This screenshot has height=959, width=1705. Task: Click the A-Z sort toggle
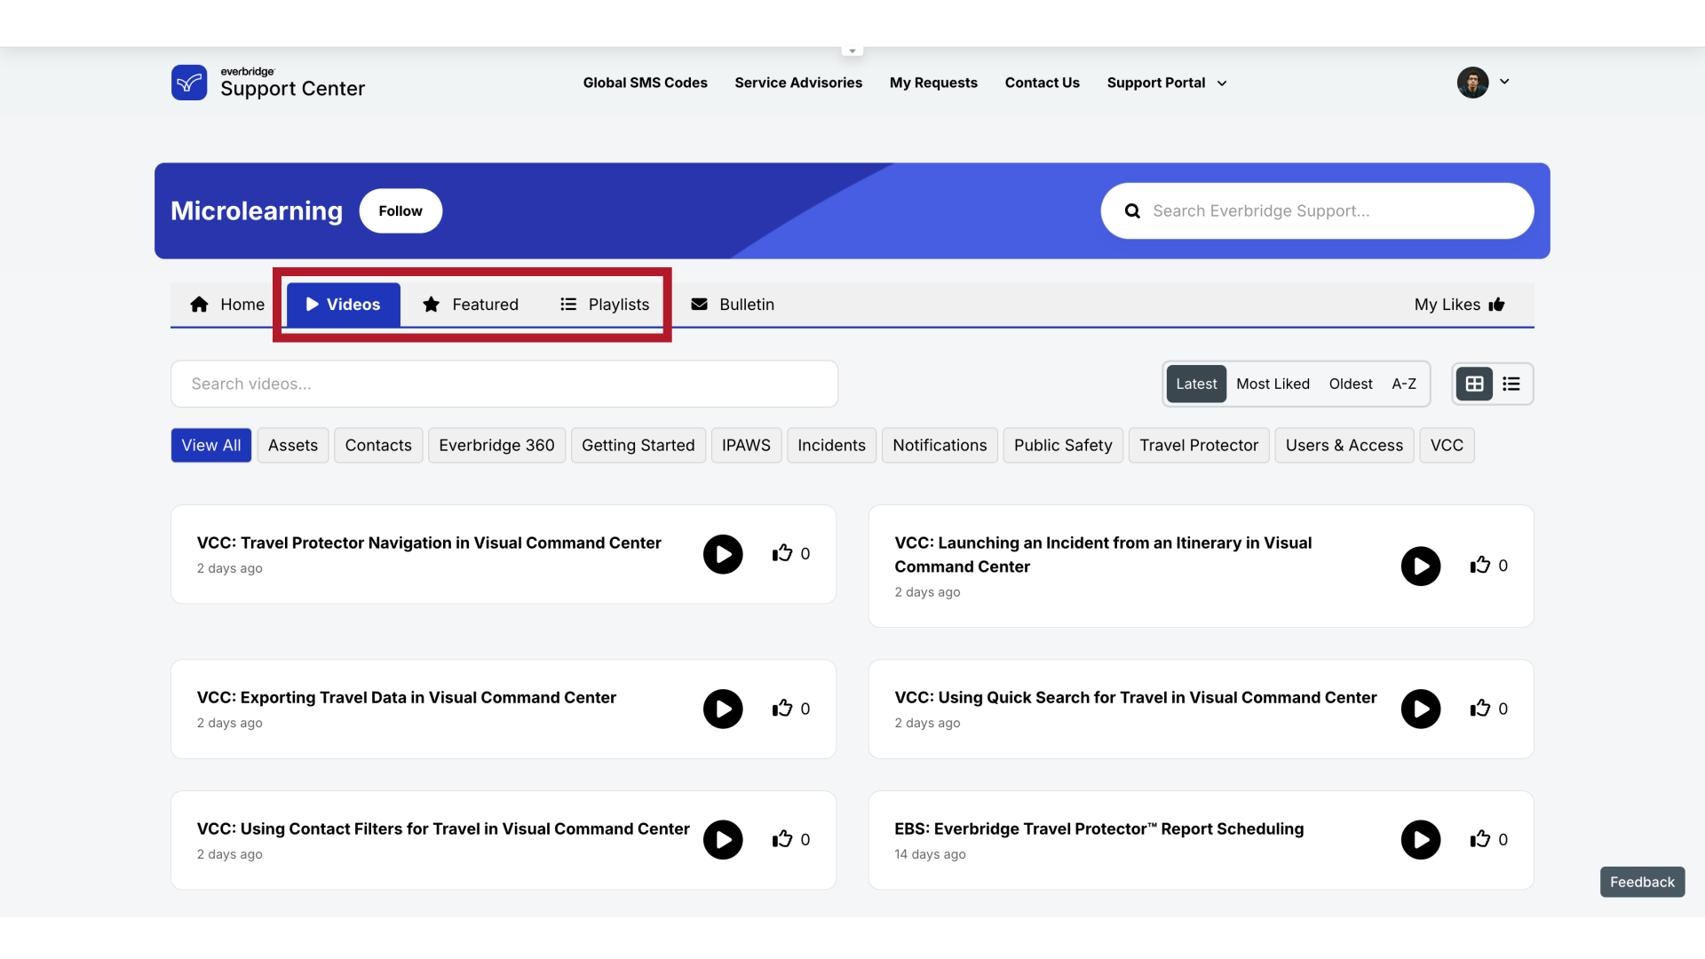1403,383
